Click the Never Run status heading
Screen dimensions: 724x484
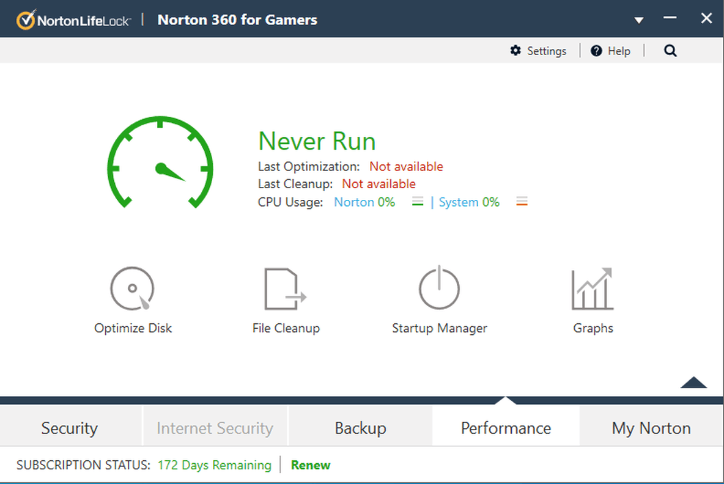click(317, 141)
